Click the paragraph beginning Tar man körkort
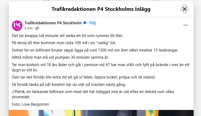The image size is (201, 116). (x=101, y=67)
